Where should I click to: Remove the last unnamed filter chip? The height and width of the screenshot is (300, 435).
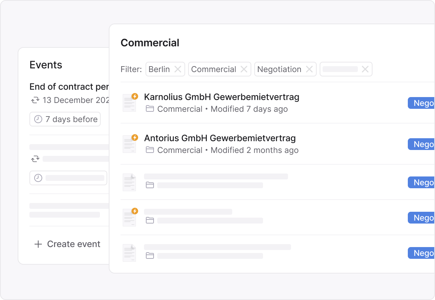[365, 69]
